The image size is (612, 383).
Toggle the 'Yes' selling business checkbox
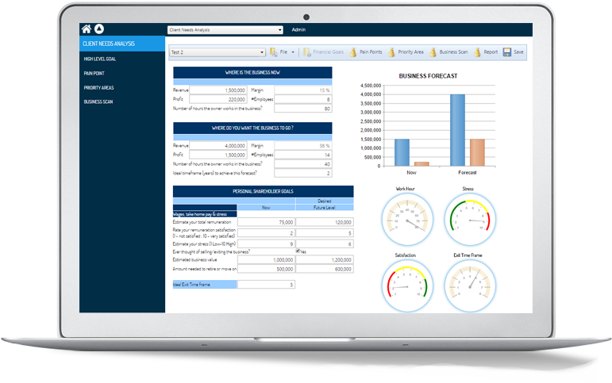pos(298,251)
